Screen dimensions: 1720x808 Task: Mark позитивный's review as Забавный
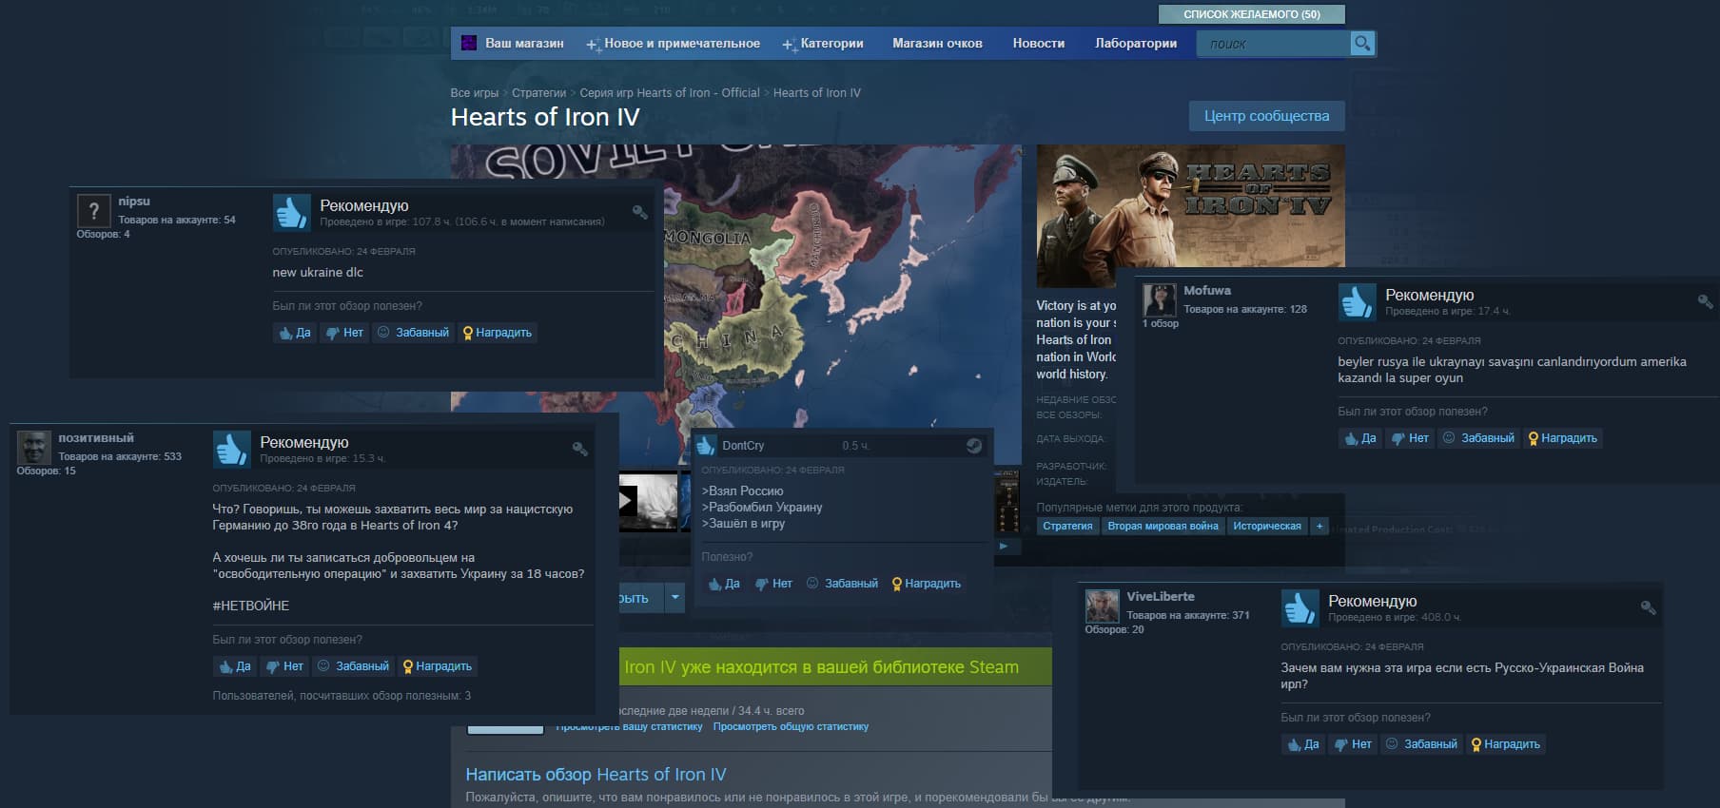[x=353, y=666]
